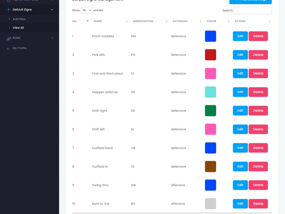Sort table by COLOR column
The width and height of the screenshot is (285, 214).
(217, 21)
